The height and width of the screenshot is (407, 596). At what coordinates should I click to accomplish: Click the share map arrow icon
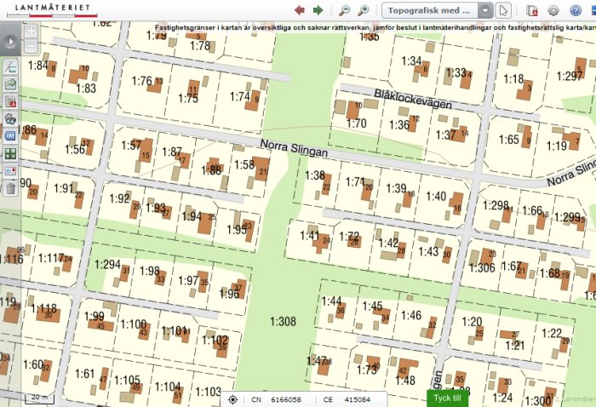(10, 84)
